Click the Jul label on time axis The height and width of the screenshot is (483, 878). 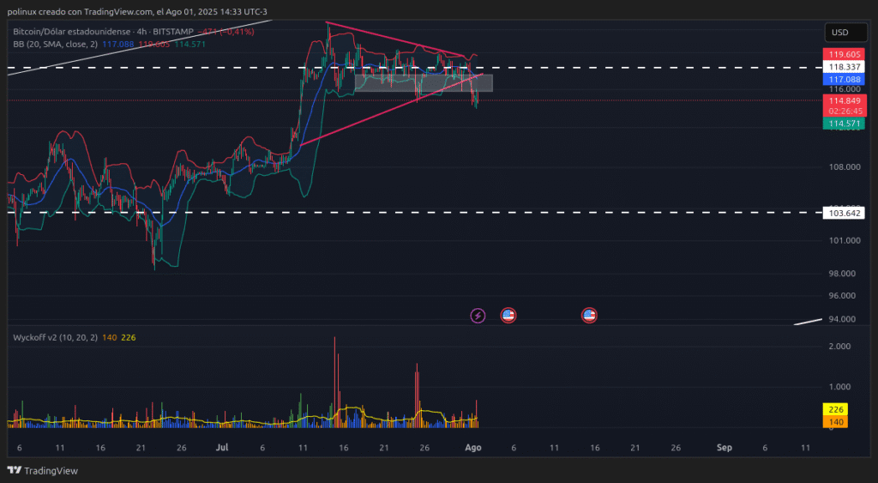222,448
